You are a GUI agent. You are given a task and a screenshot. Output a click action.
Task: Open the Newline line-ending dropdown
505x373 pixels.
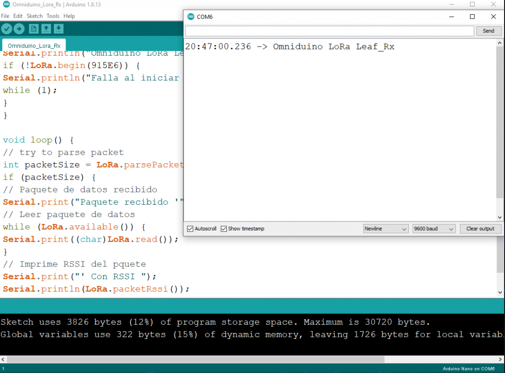click(386, 229)
